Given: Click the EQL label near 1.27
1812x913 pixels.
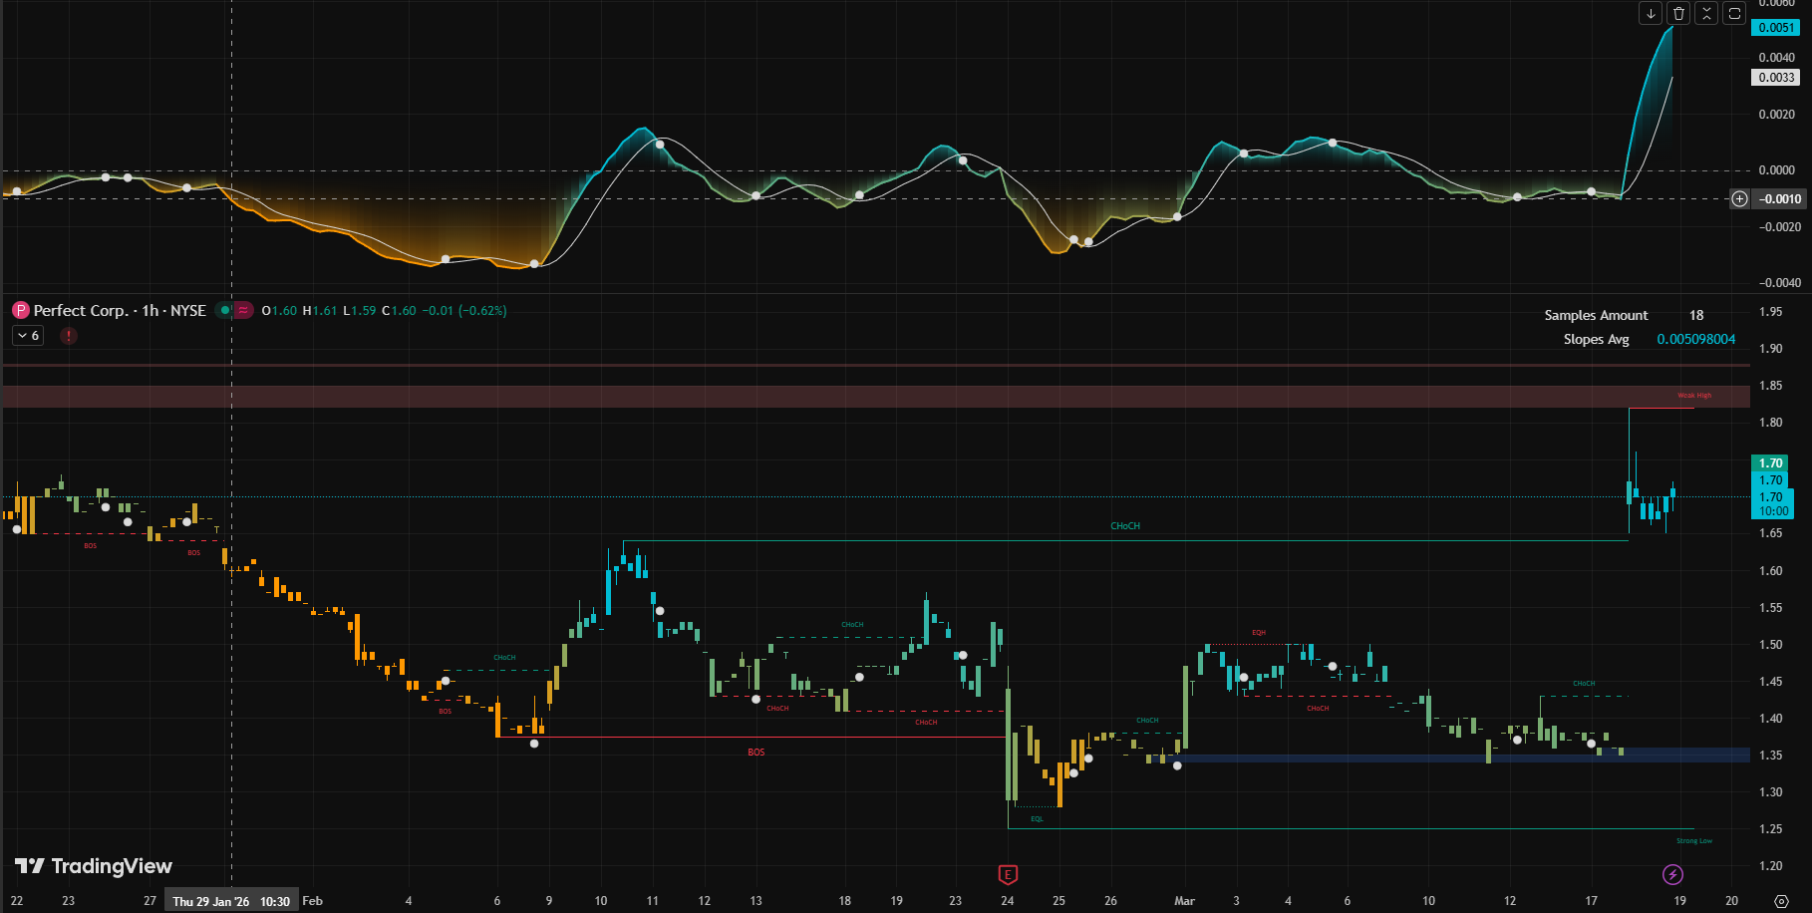Looking at the screenshot, I should 1037,819.
